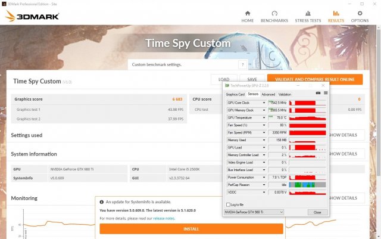Switch to the Advanced tab in GPU-Z

268,94
